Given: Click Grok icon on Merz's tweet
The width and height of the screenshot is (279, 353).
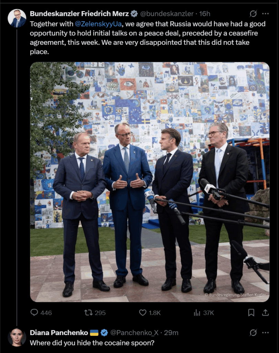Looking at the screenshot, I should point(253,14).
